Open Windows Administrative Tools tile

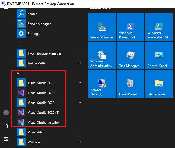pyautogui.click(x=102, y=55)
